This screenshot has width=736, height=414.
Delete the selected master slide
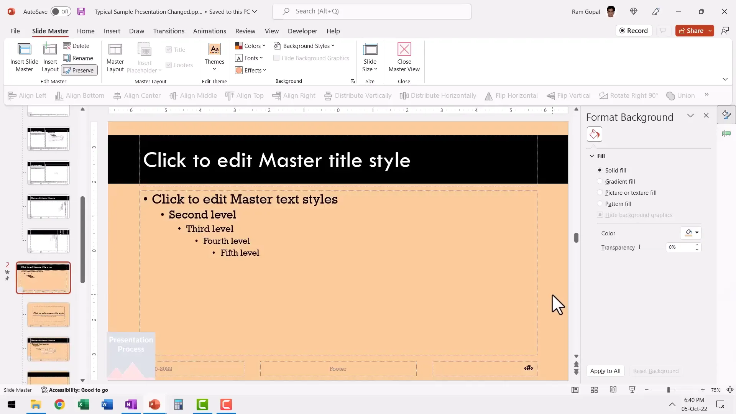tap(76, 46)
